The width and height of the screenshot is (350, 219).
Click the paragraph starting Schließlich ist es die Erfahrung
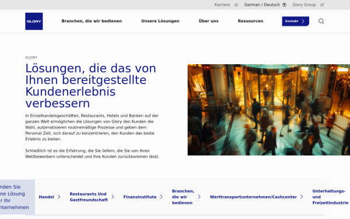click(92, 154)
